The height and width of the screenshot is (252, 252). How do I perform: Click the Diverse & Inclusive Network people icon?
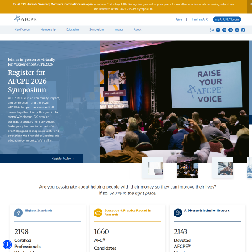pos(178,213)
